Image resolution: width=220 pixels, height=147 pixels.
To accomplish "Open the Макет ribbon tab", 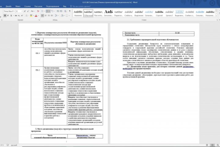I will click(18, 6).
